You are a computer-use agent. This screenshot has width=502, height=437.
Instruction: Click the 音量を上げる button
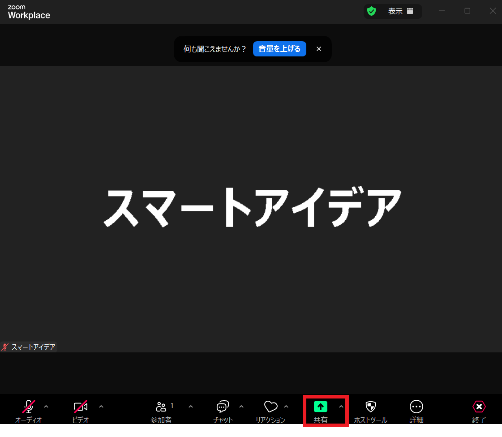pos(279,49)
